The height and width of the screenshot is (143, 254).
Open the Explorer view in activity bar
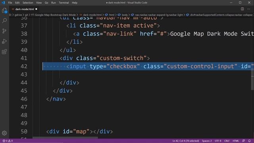coord(4,11)
